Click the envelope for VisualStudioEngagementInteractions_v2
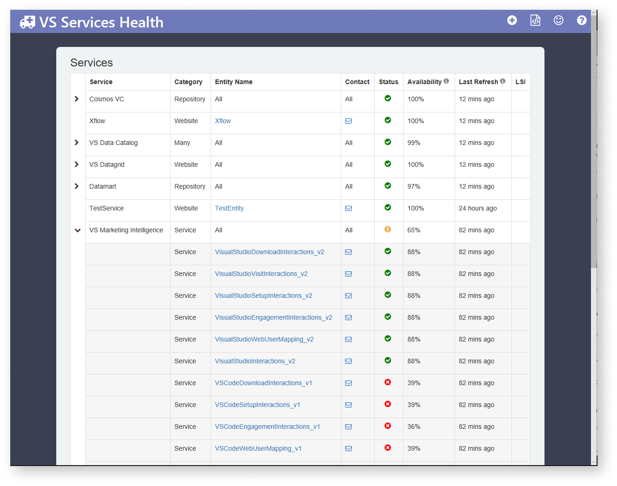This screenshot has height=486, width=617. [348, 317]
